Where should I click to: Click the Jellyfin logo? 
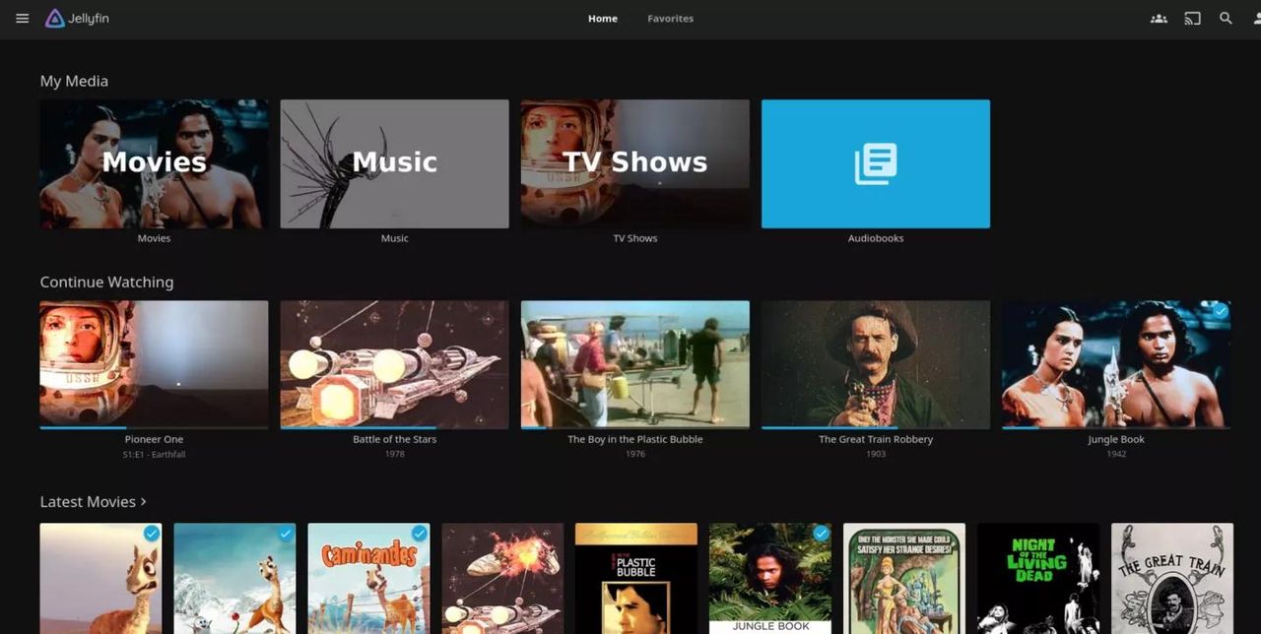tap(77, 19)
